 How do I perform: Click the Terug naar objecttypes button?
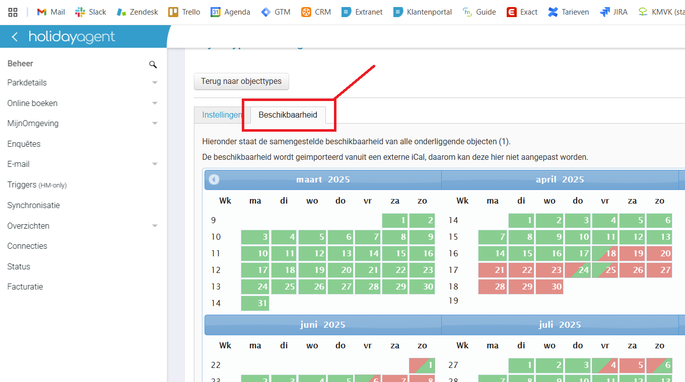click(x=241, y=81)
